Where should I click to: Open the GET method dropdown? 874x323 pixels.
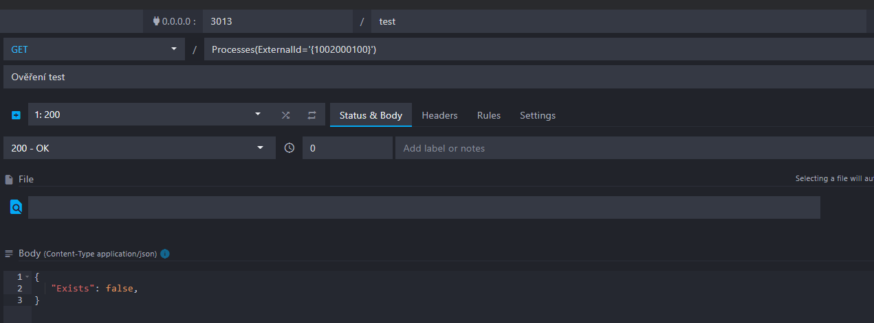[94, 49]
